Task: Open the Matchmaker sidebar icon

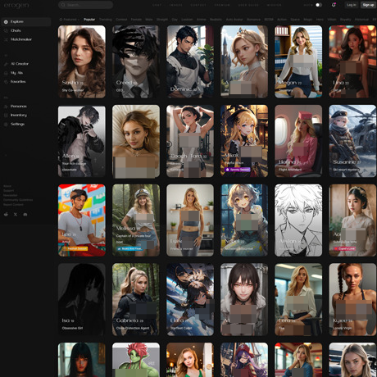Action: coord(6,39)
